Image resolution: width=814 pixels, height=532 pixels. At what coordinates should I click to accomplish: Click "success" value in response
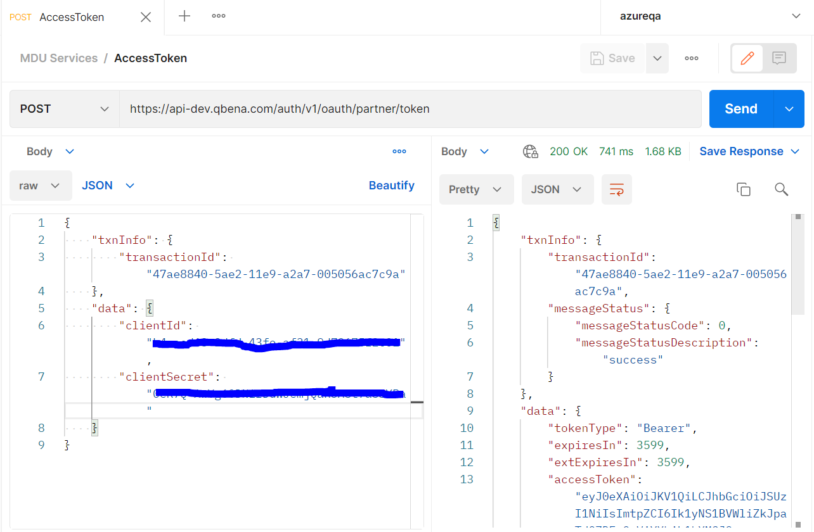(633, 360)
